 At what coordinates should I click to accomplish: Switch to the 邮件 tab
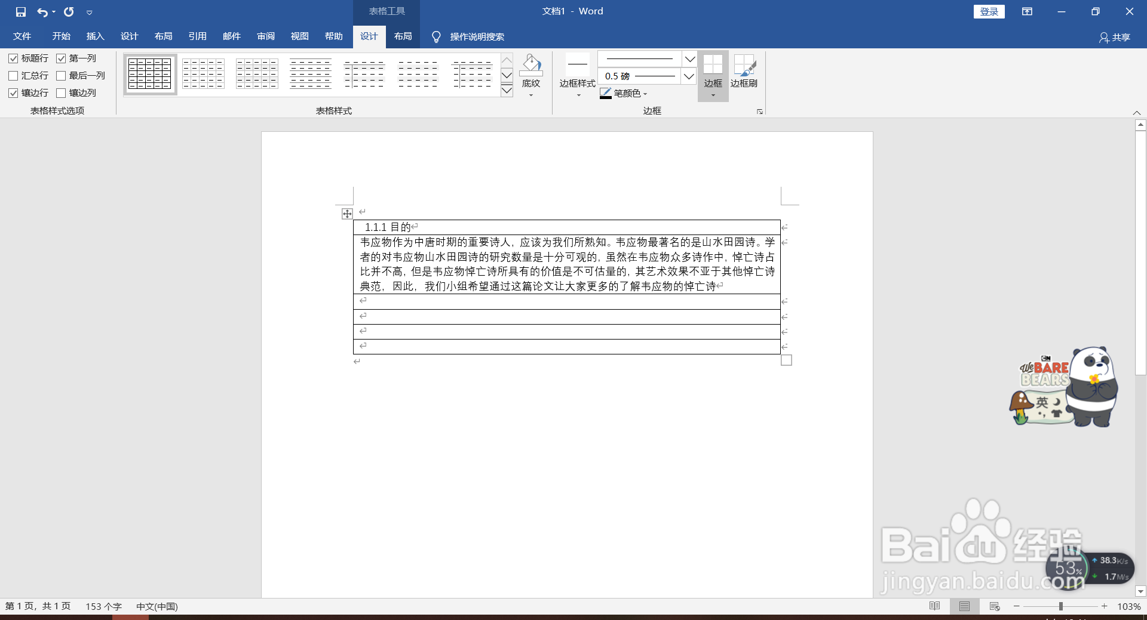232,36
